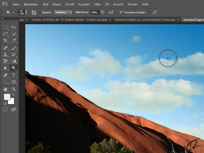The width and height of the screenshot is (204, 153).
Task: Select the Lasso tool
Action: [5, 34]
